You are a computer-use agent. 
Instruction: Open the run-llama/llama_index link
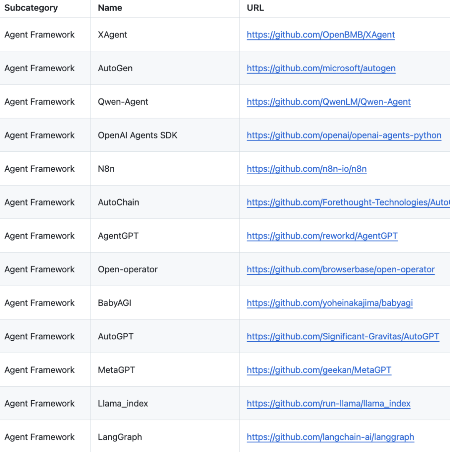click(x=328, y=404)
